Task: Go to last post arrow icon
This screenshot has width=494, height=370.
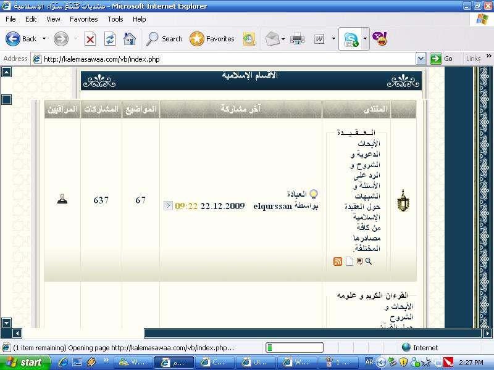Action: tap(168, 205)
